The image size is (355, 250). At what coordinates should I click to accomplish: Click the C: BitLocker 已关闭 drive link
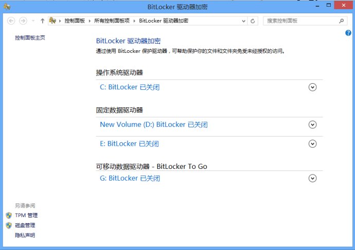(x=130, y=87)
